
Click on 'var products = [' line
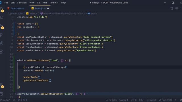28,27
